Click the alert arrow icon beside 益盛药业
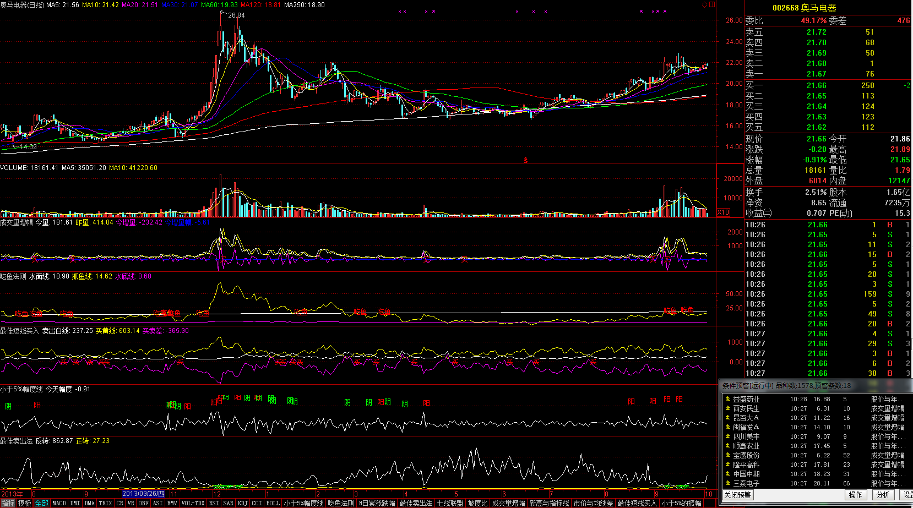The image size is (913, 508). [727, 399]
